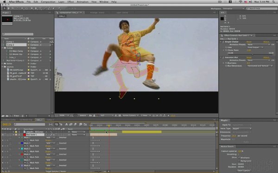Take a snapshot of the viewer
This screenshot has height=173, width=278.
point(90,115)
